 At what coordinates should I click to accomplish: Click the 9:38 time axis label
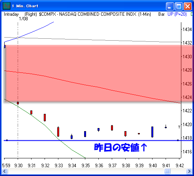(126, 166)
